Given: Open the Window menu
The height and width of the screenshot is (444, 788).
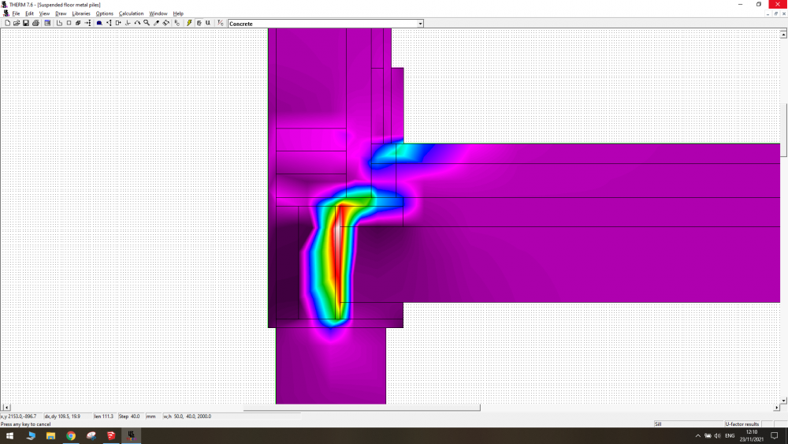Looking at the screenshot, I should tap(158, 13).
